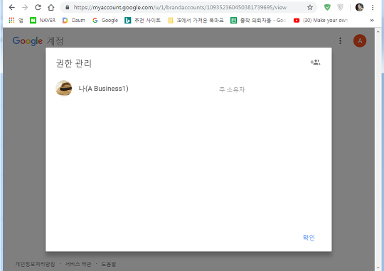
Task: Invite new users with add-people icon
Action: pyautogui.click(x=315, y=62)
